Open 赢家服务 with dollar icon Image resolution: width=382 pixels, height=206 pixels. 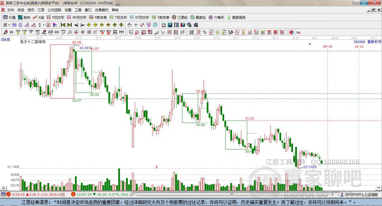[x=237, y=17]
